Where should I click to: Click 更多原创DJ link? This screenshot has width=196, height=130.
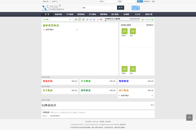pyautogui.click(x=150, y=25)
